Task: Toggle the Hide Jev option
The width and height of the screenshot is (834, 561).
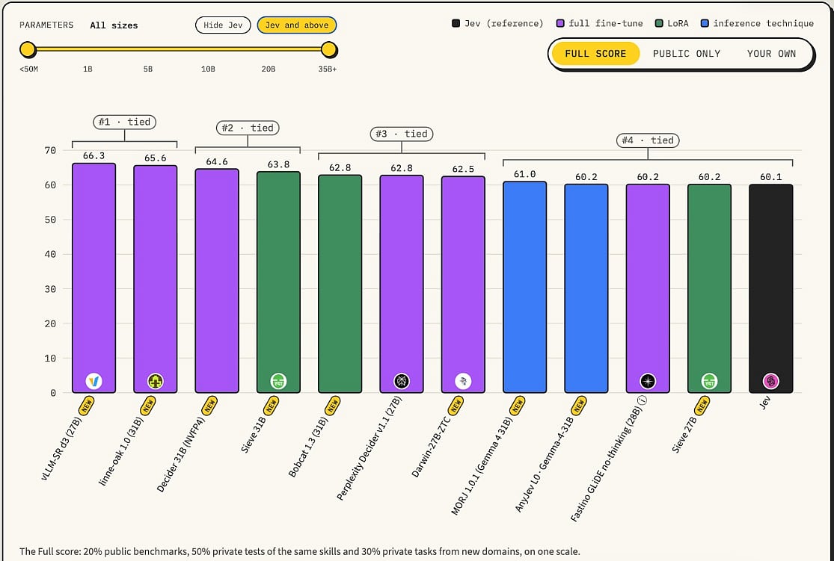Action: 223,25
